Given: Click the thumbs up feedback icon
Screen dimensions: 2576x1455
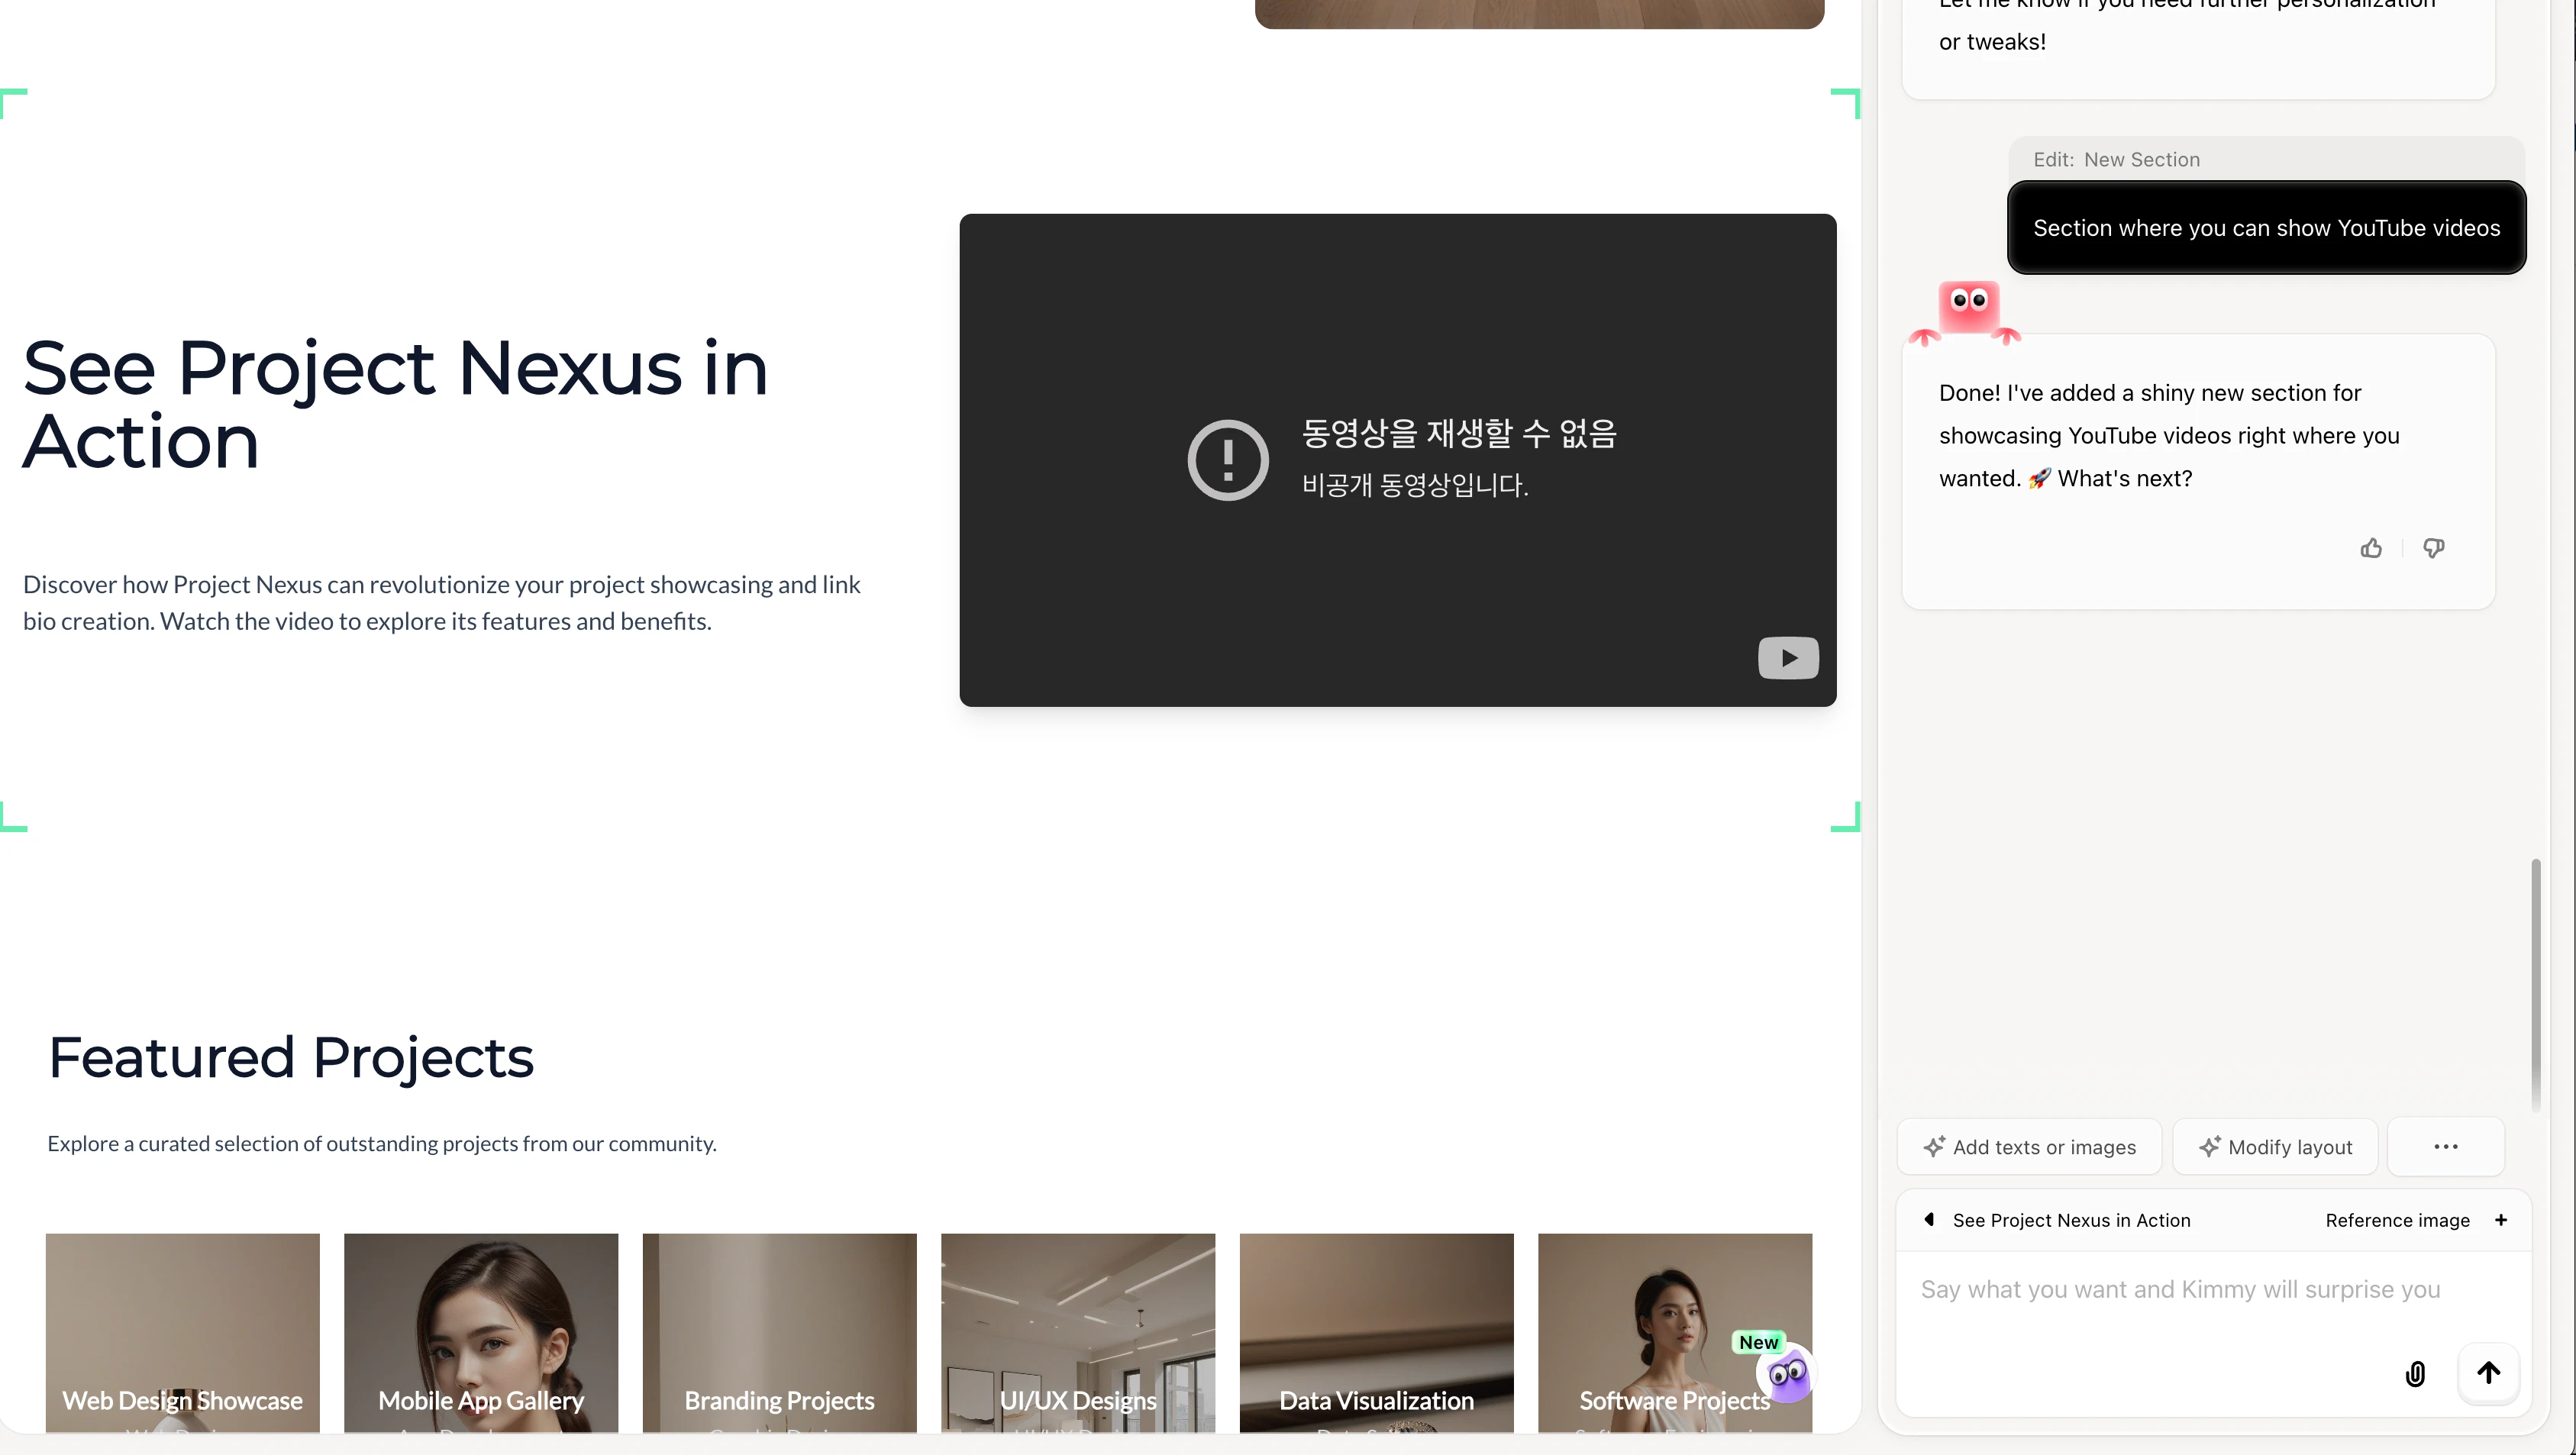Looking at the screenshot, I should (x=2371, y=548).
